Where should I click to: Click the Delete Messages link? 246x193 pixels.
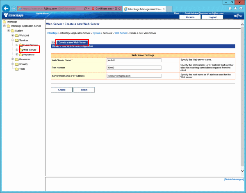click(234, 179)
